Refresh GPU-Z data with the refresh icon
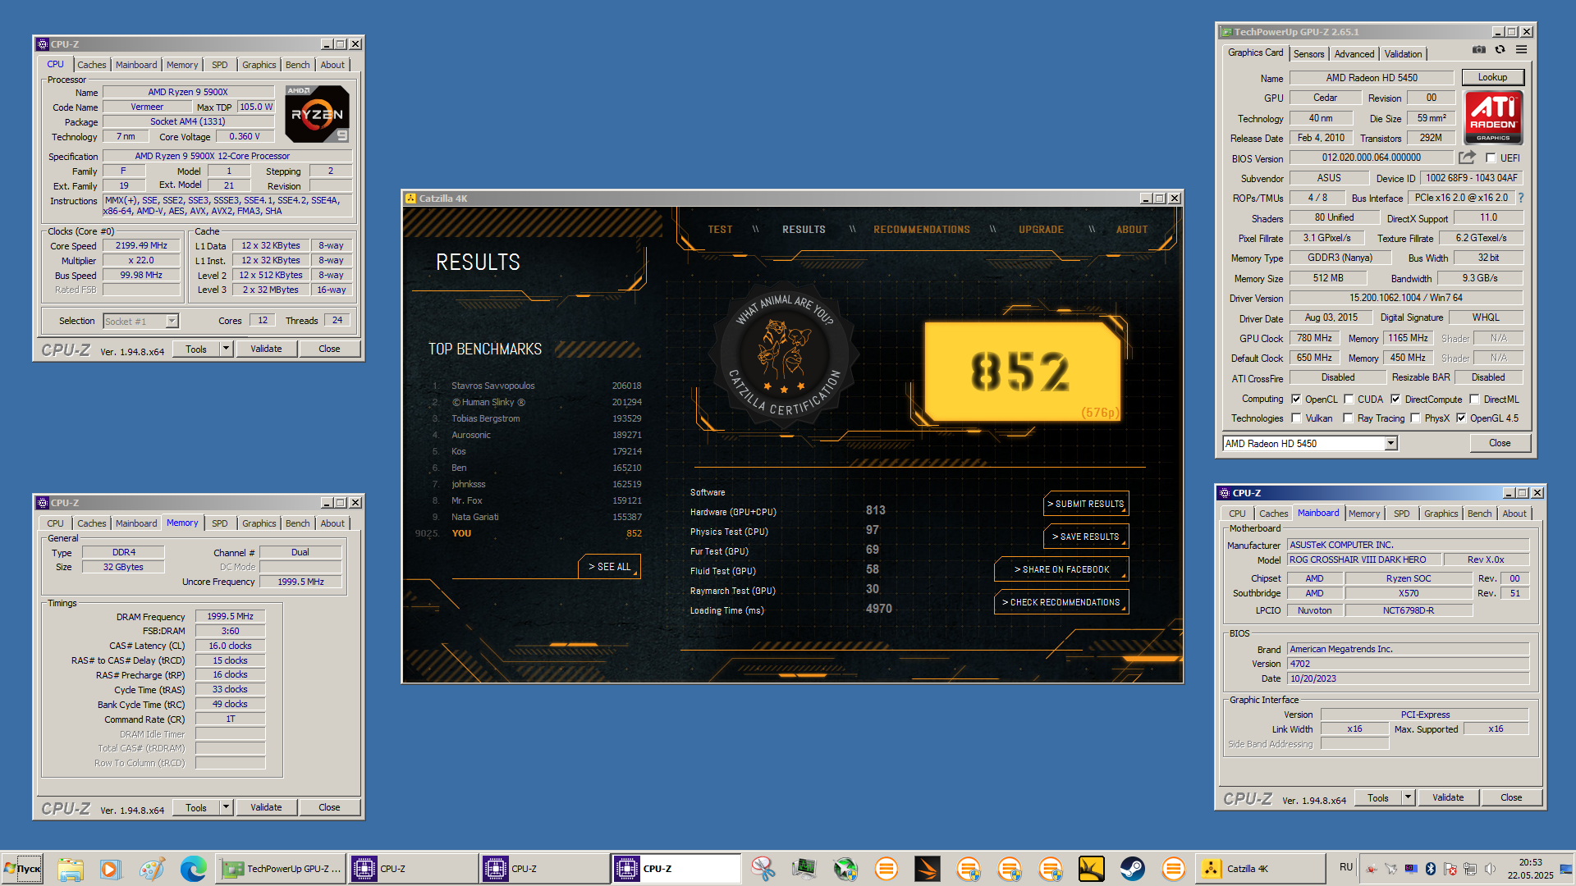This screenshot has width=1576, height=886. click(x=1500, y=50)
